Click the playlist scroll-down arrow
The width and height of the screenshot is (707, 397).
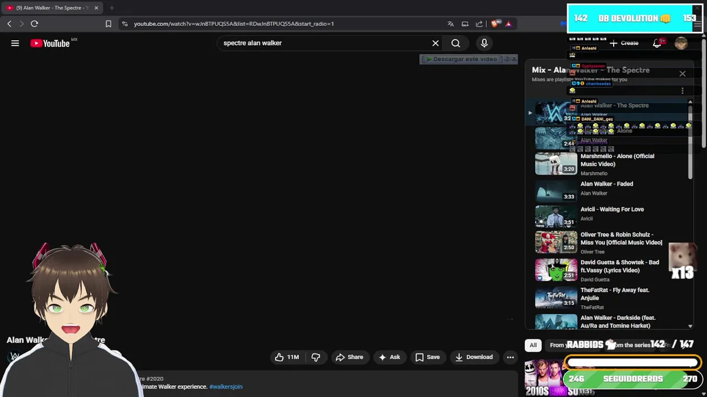tap(690, 326)
